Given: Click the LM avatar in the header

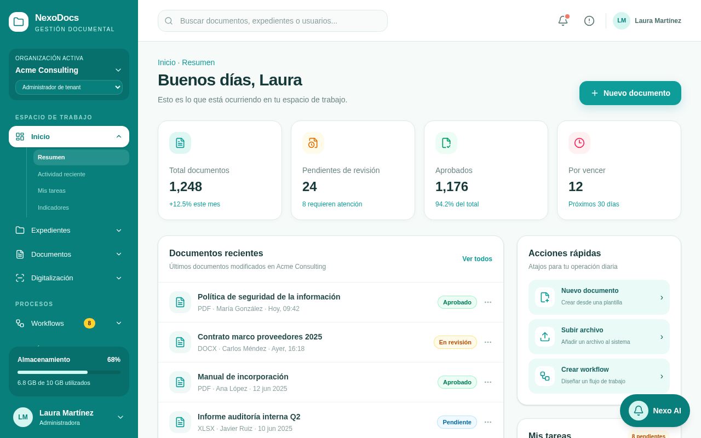Looking at the screenshot, I should pyautogui.click(x=622, y=21).
